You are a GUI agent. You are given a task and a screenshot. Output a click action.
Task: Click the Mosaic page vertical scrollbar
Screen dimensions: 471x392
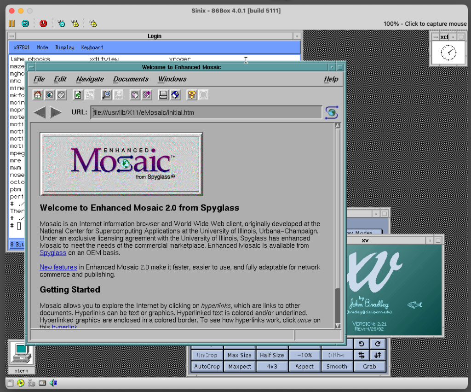(x=338, y=207)
